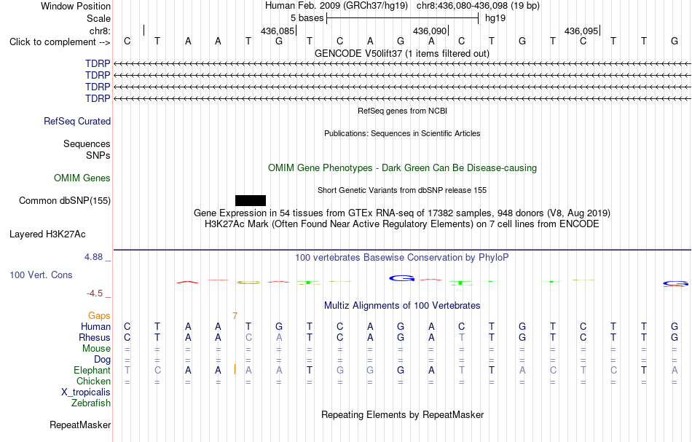Click "Multiz Alignments of 100 Vertebrates" title
Image resolution: width=692 pixels, height=442 pixels.
pos(402,306)
